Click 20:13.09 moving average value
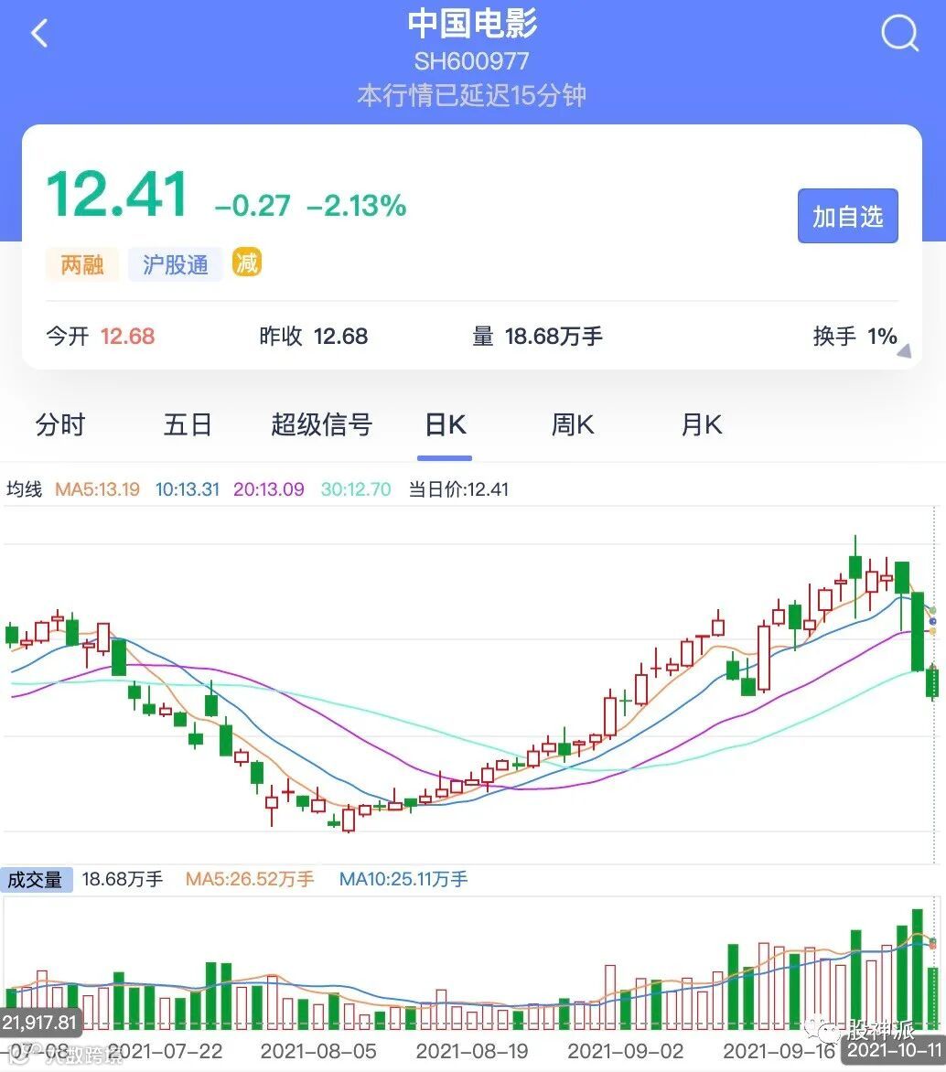The image size is (946, 1072). (x=269, y=489)
